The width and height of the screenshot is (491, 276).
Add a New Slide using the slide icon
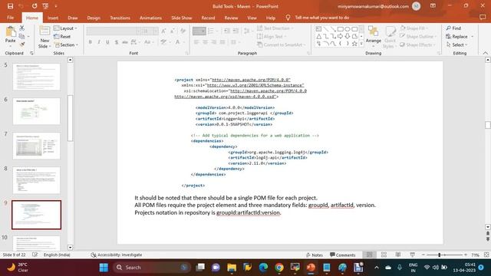coord(44,31)
